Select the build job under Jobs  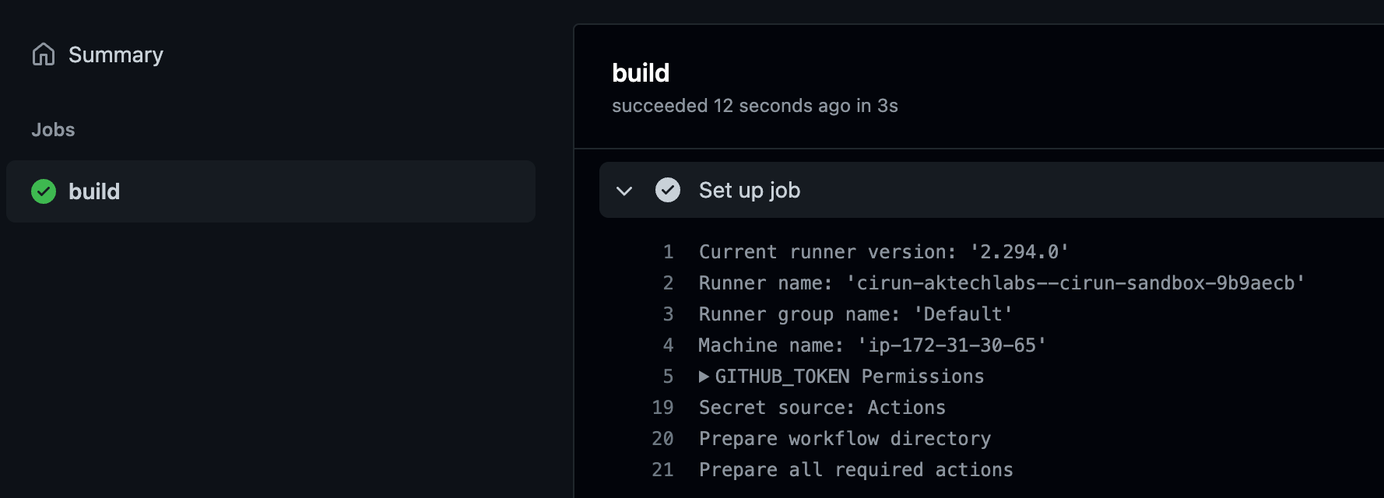pos(94,191)
